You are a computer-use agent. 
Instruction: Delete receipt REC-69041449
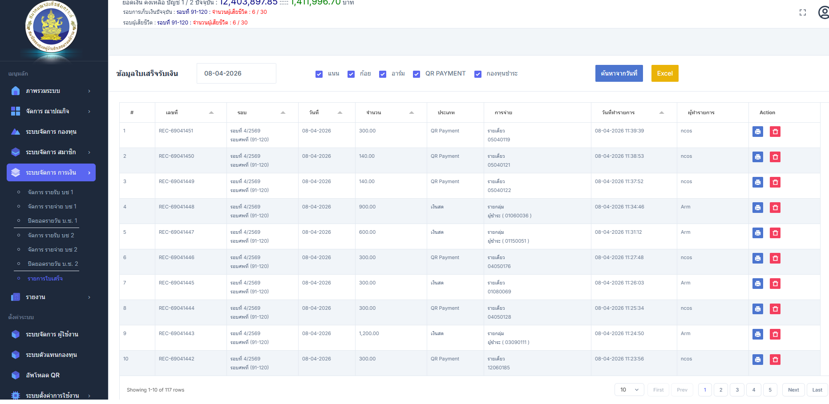(775, 182)
